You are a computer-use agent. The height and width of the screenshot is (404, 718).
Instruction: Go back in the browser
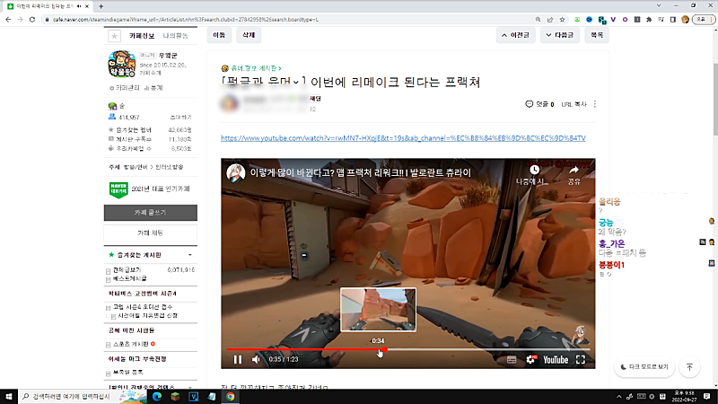[x=8, y=20]
